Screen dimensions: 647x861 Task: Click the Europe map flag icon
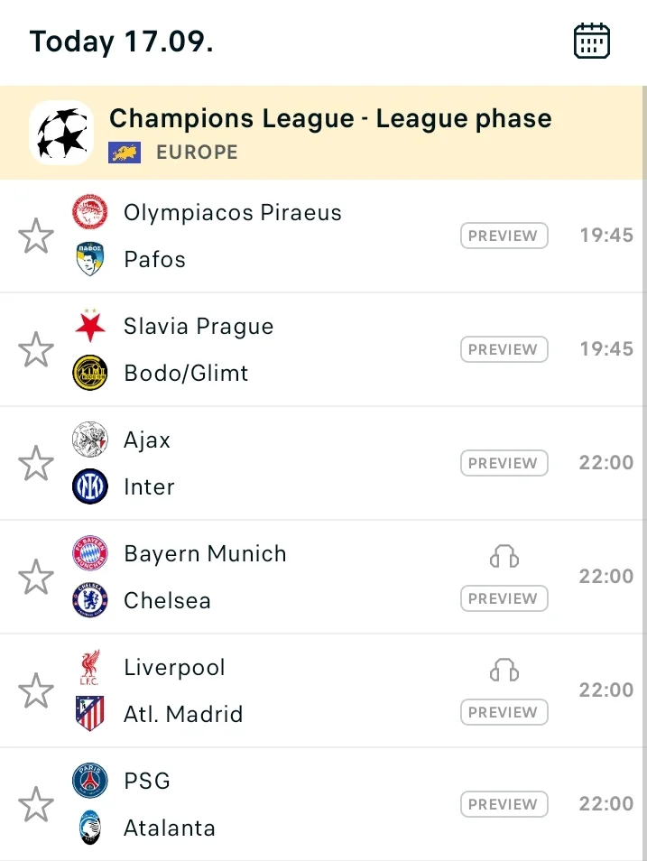pyautogui.click(x=125, y=153)
